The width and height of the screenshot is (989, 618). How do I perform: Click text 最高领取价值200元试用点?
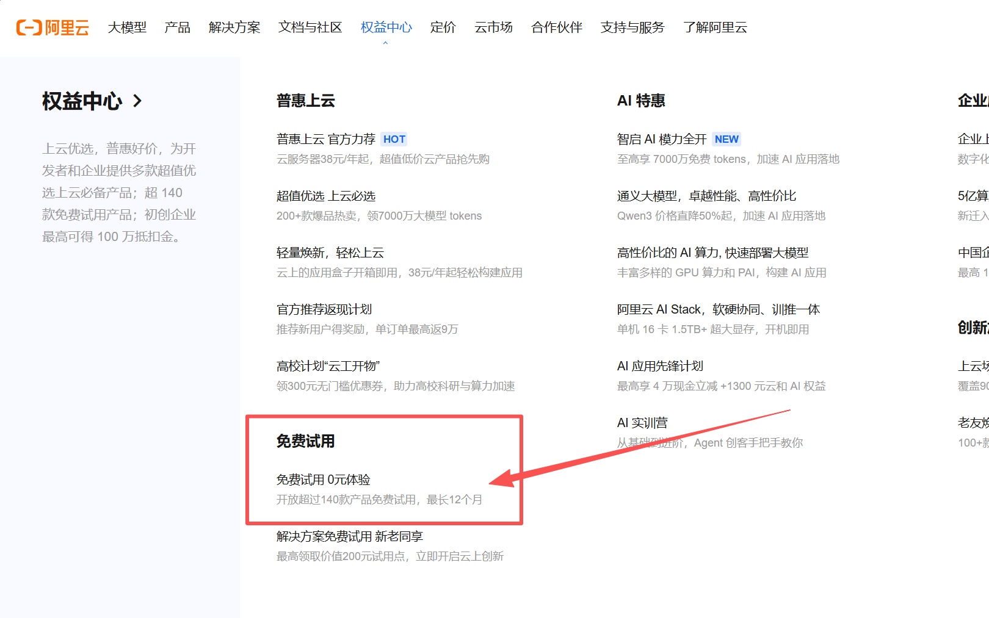341,556
